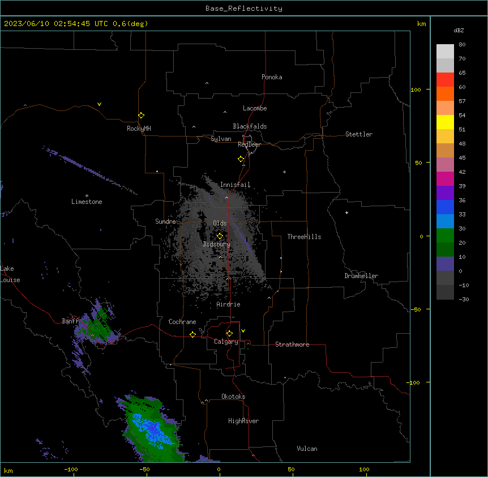
Task: Select the 20 dBZ green legend swatch
Action: (x=445, y=236)
